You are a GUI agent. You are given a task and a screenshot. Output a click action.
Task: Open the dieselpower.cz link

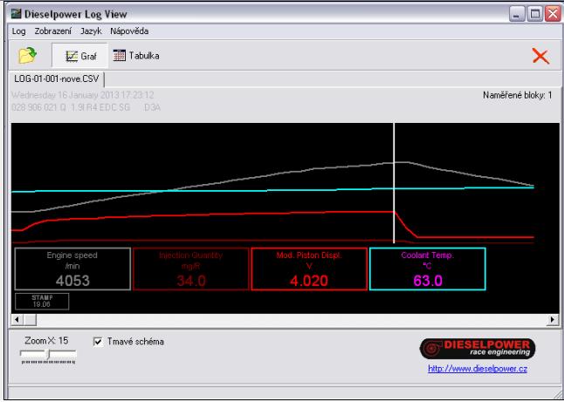(x=478, y=369)
